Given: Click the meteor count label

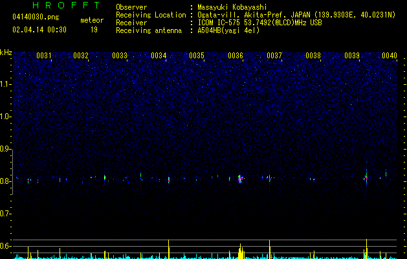Looking at the screenshot, I should pyautogui.click(x=92, y=20).
